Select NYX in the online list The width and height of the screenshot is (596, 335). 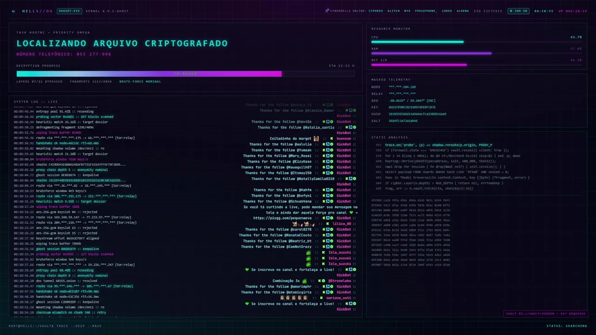[x=407, y=11]
